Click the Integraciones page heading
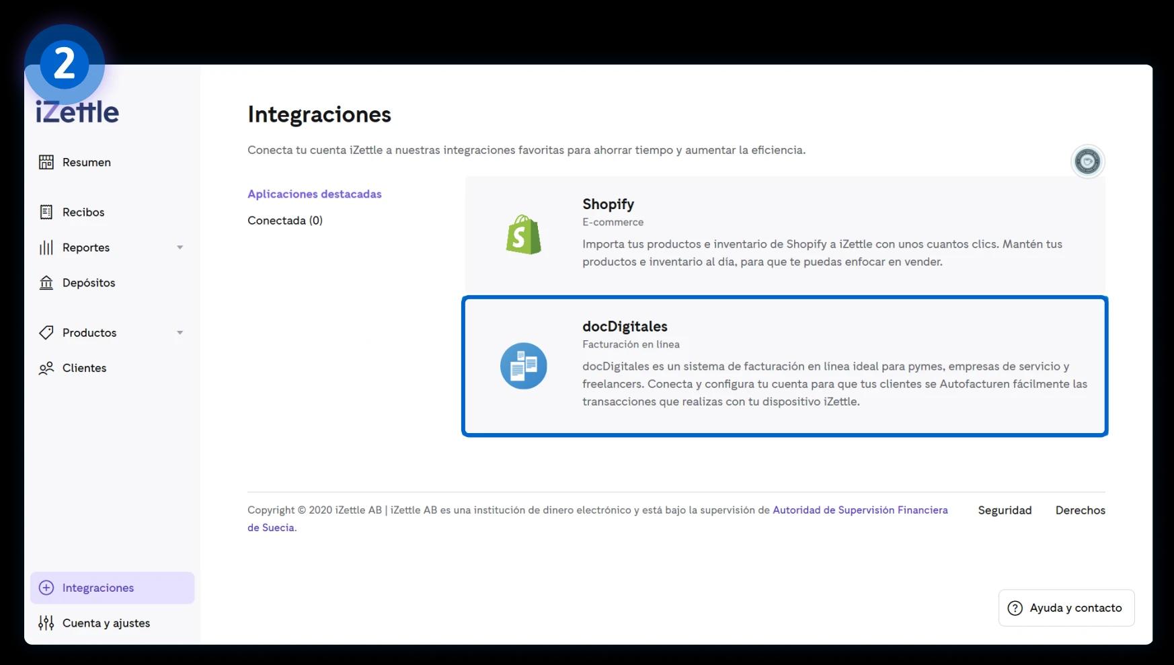 (319, 114)
